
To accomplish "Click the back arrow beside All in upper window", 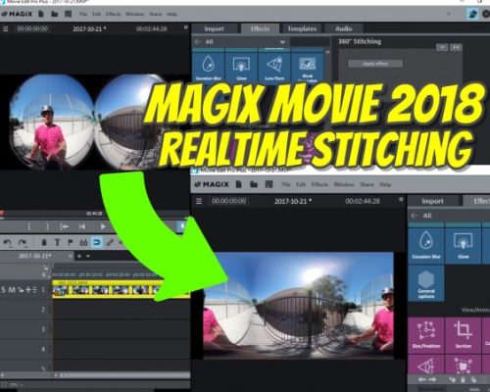I will [x=197, y=42].
